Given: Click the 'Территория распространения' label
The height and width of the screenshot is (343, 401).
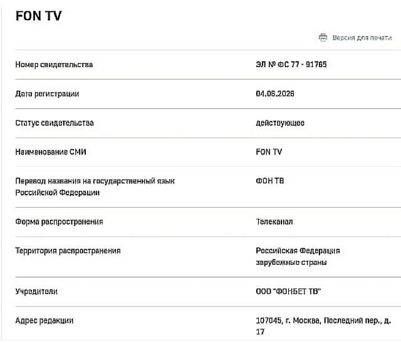Looking at the screenshot, I should point(68,251).
